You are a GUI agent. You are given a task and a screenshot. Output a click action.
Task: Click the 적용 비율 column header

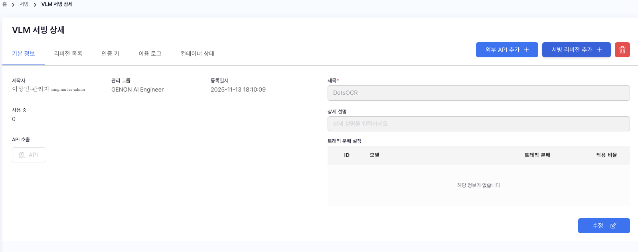606,155
